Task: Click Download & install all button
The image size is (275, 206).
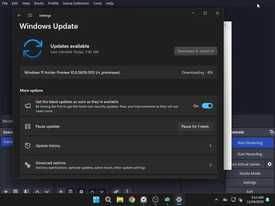Action: click(x=196, y=51)
